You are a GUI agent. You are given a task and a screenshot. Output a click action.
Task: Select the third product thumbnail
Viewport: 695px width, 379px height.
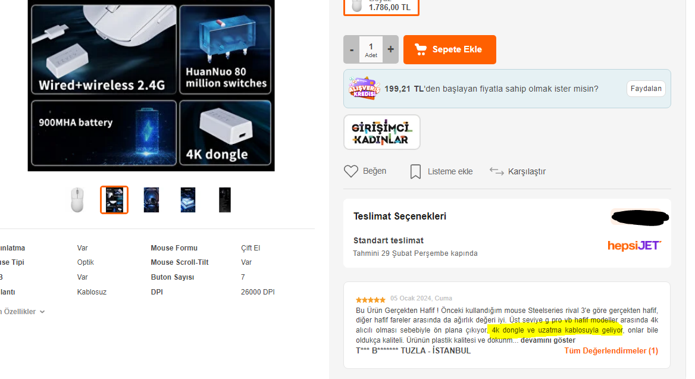(151, 200)
